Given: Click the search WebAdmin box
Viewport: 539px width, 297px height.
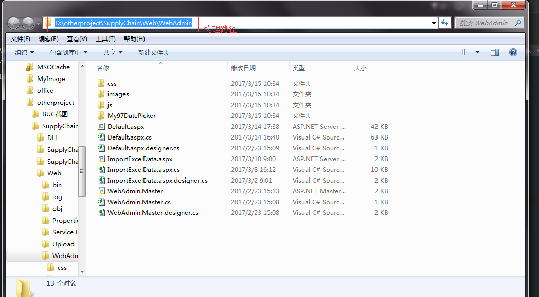Looking at the screenshot, I should pos(490,23).
